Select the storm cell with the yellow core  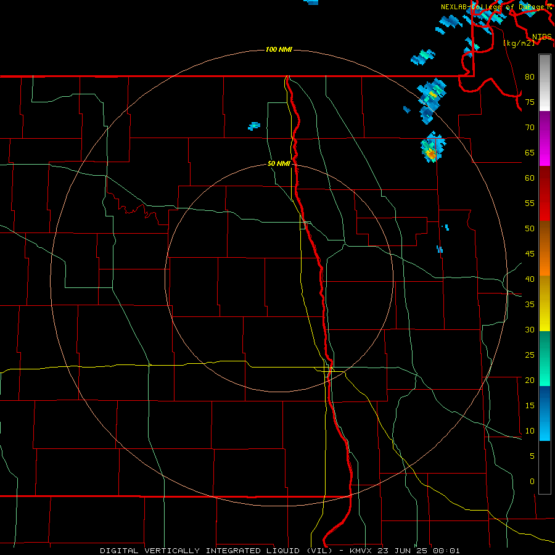click(x=432, y=101)
